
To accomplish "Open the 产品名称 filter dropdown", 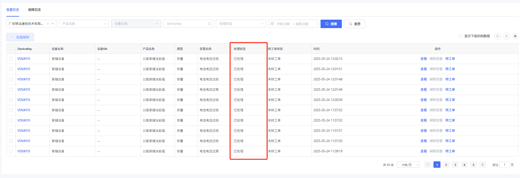I will click(x=83, y=24).
